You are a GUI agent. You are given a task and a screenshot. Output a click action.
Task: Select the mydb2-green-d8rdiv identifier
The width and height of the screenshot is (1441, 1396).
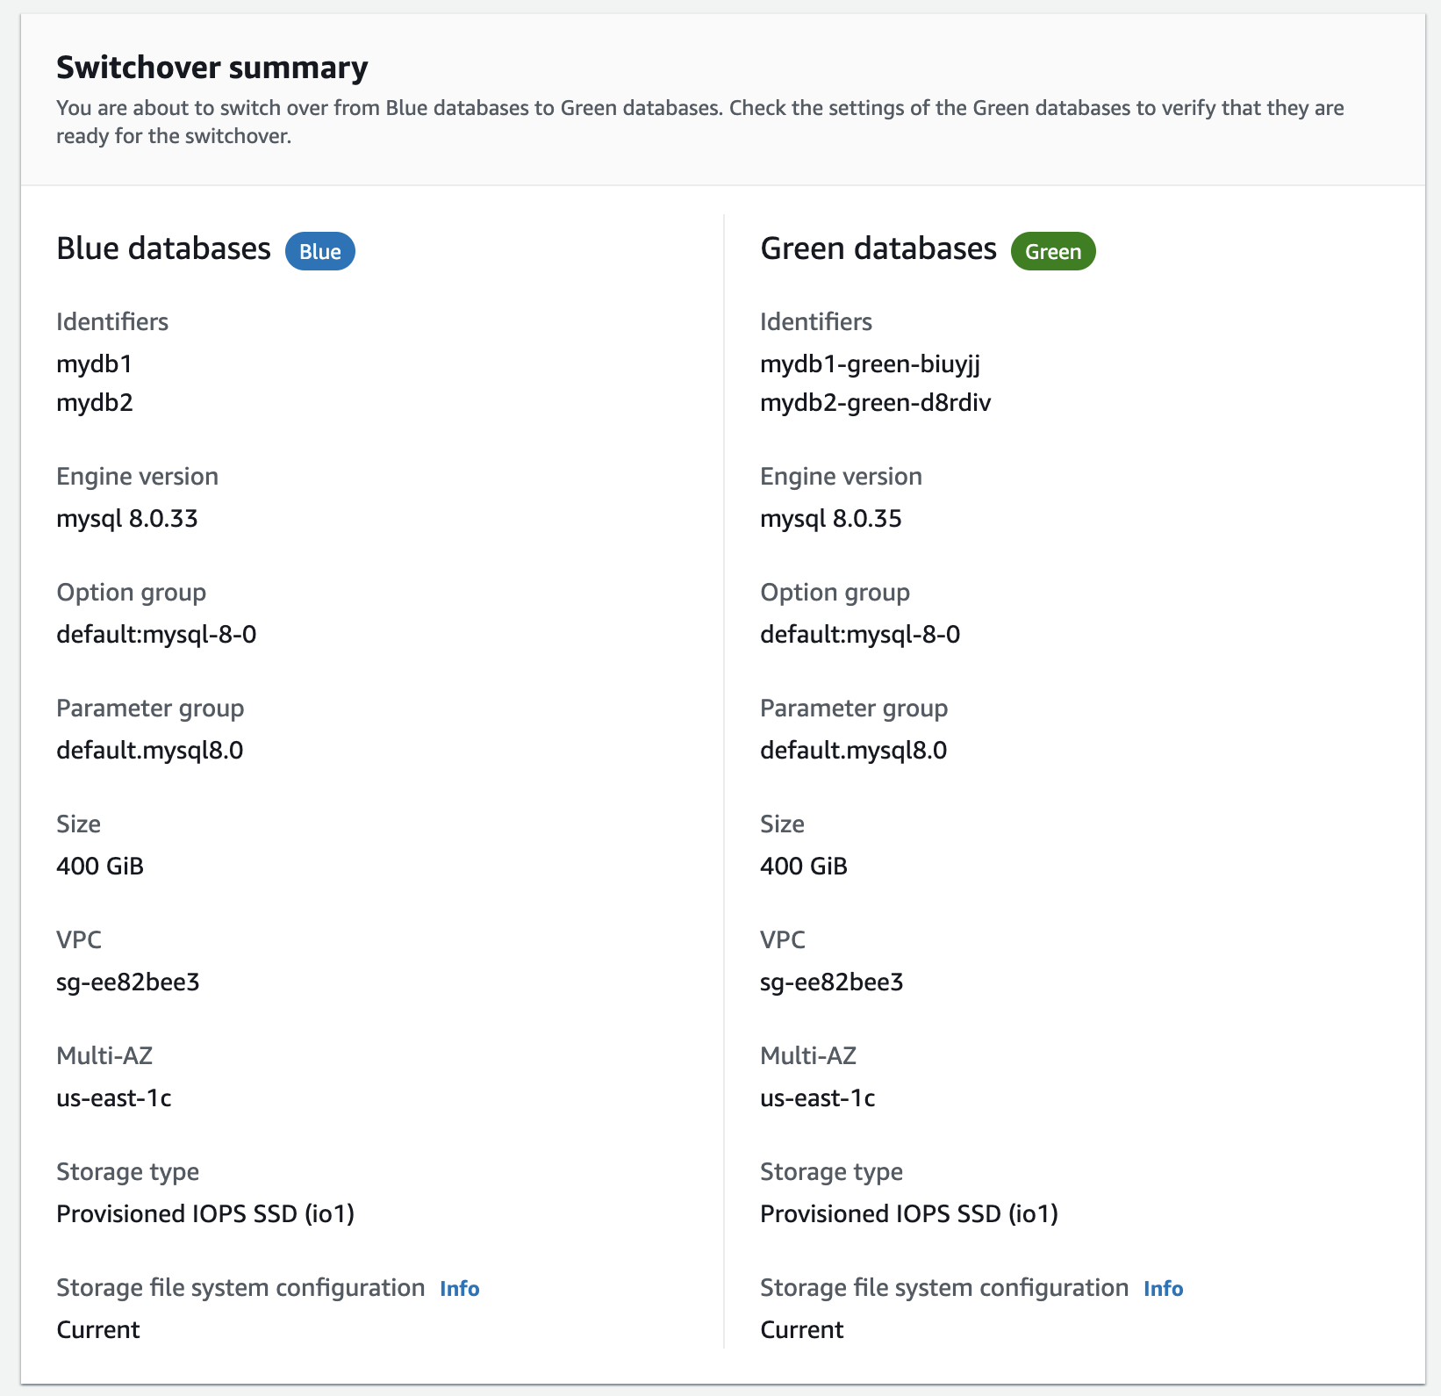point(876,402)
